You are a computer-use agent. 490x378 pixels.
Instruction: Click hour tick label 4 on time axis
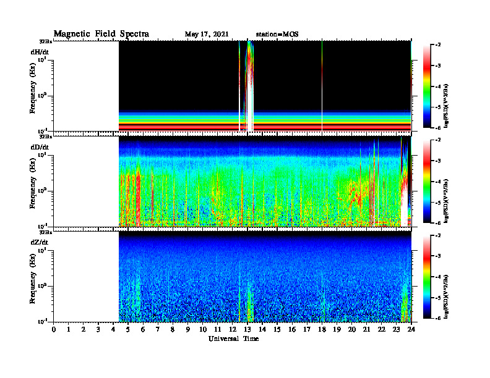pos(113,330)
